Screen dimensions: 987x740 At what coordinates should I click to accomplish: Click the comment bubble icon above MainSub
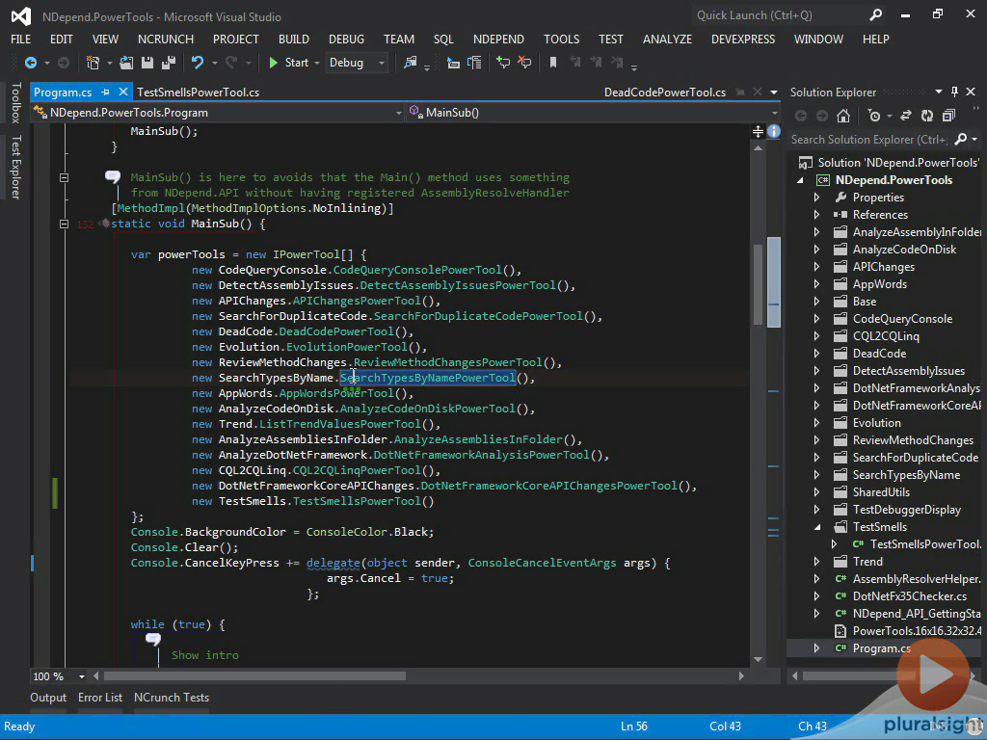[113, 177]
